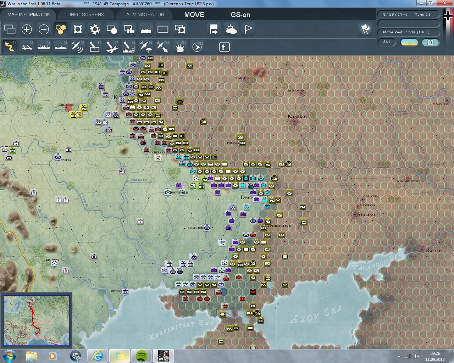Select F9 air transport mode icon
This screenshot has height=363, width=454.
click(146, 47)
